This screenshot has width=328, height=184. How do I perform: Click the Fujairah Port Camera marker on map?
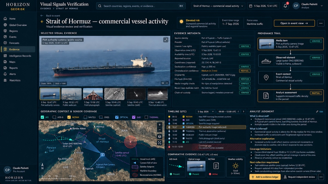pyautogui.click(x=102, y=155)
